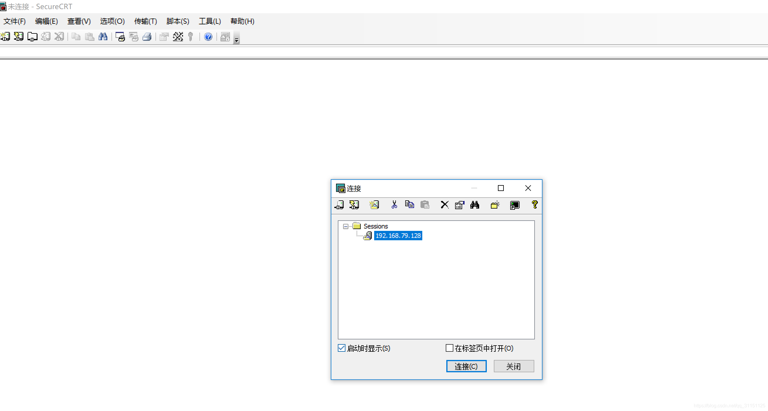Open the 脚本(S) menu
This screenshot has height=411, width=768.
[178, 21]
